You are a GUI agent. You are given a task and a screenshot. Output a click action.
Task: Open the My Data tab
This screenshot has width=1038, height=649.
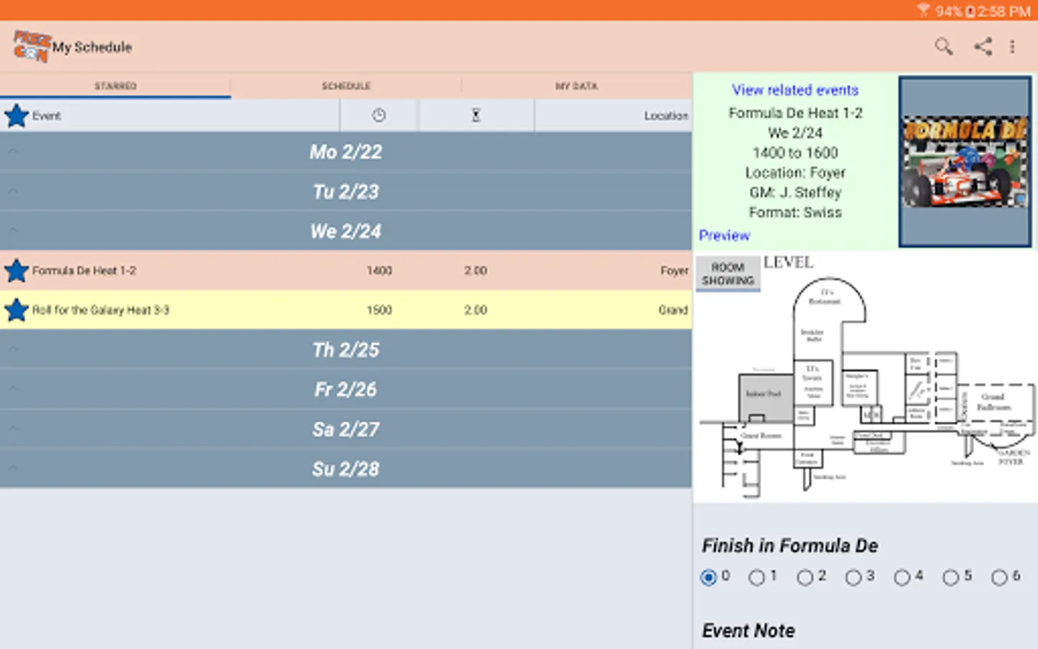[x=577, y=86]
